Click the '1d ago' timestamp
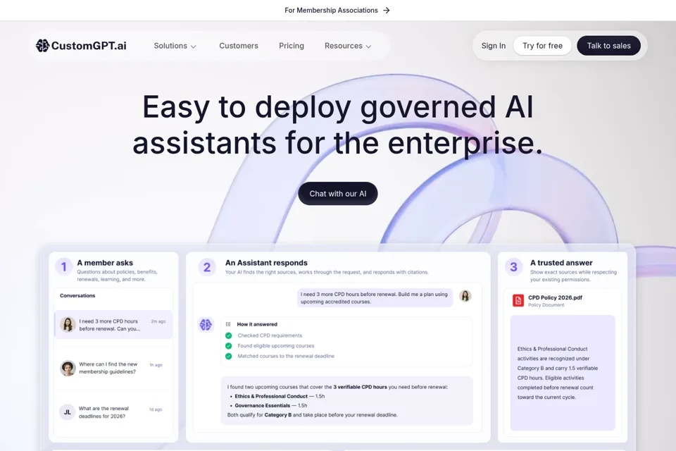This screenshot has width=676, height=451. tap(156, 409)
